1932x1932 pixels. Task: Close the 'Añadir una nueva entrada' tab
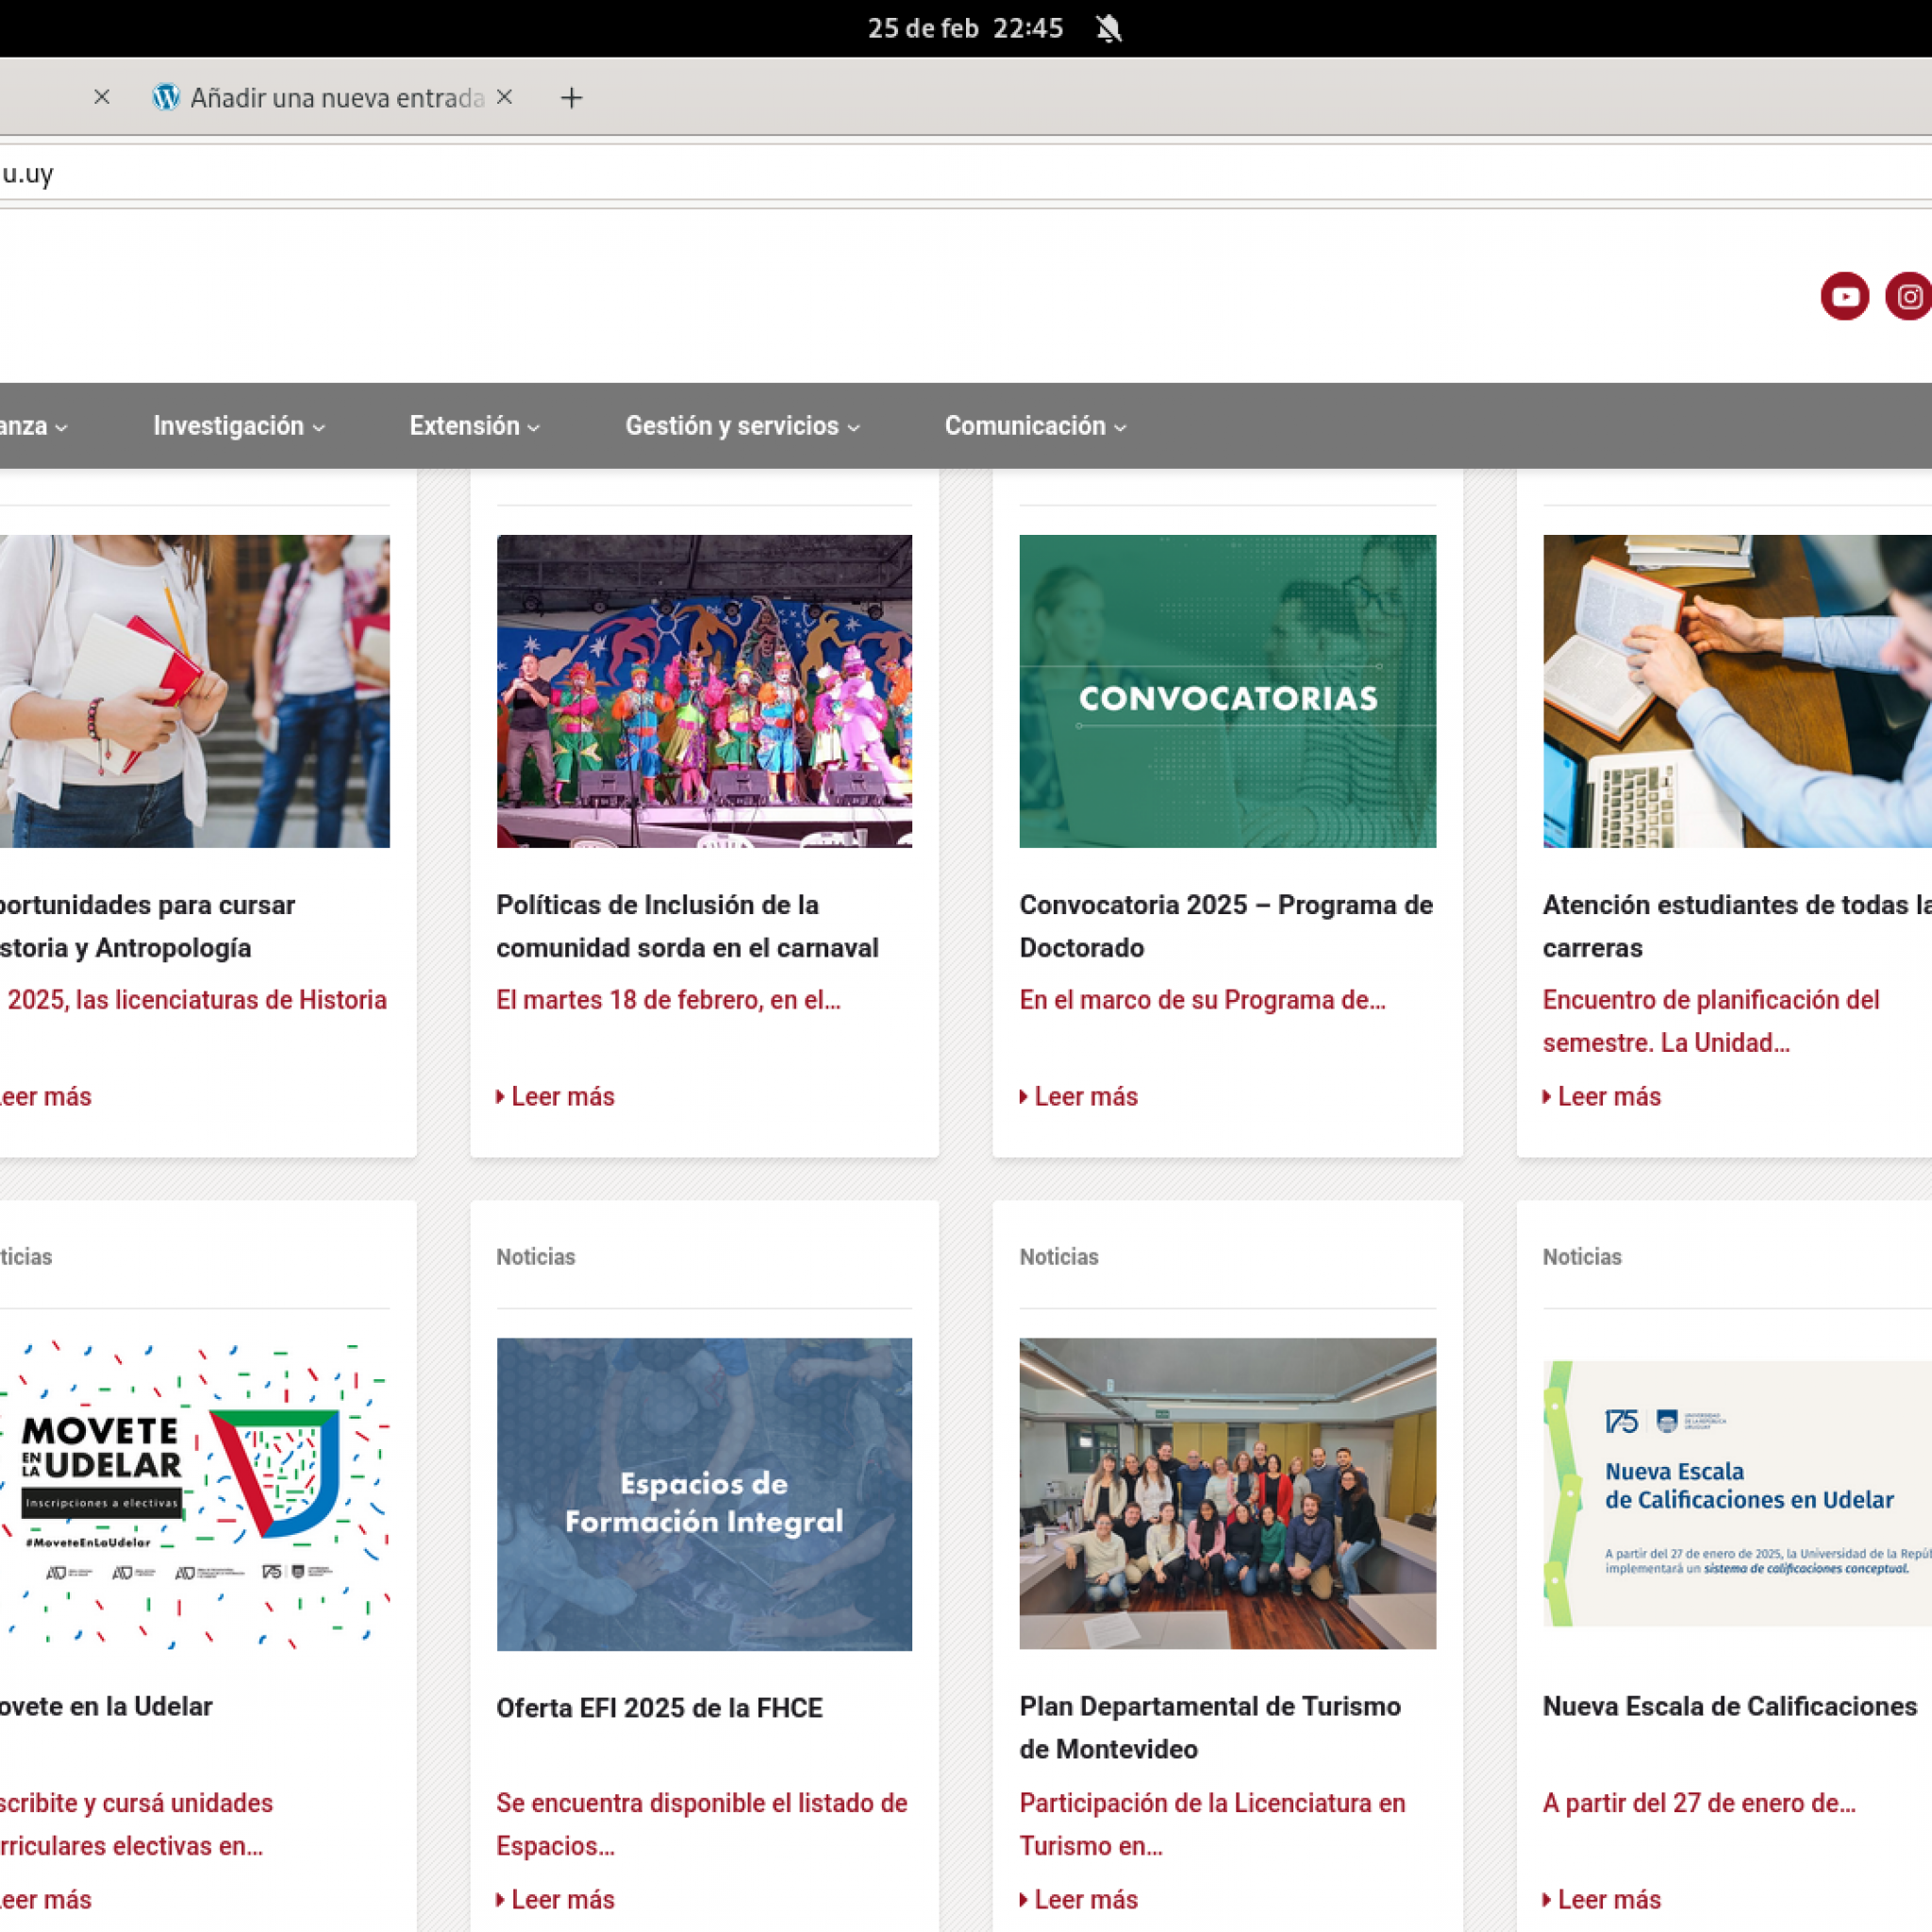pyautogui.click(x=505, y=97)
